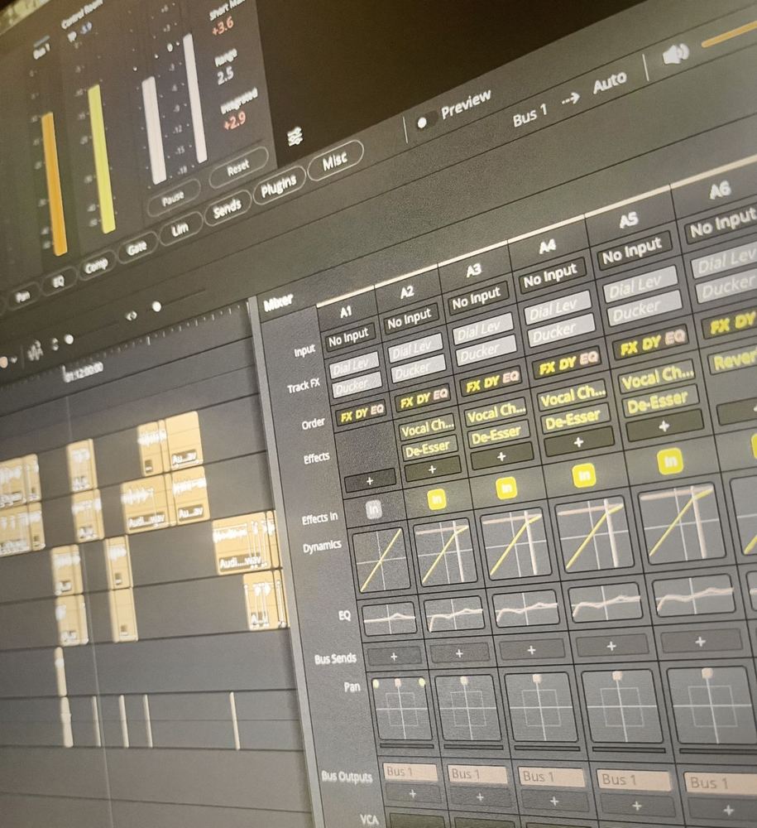Open the EQ tab above the timeline
Viewport: 757px width, 828px height.
[58, 282]
